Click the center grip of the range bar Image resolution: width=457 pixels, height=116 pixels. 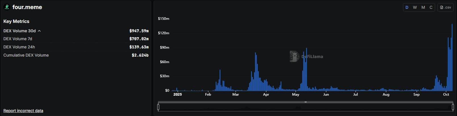pos(306,102)
